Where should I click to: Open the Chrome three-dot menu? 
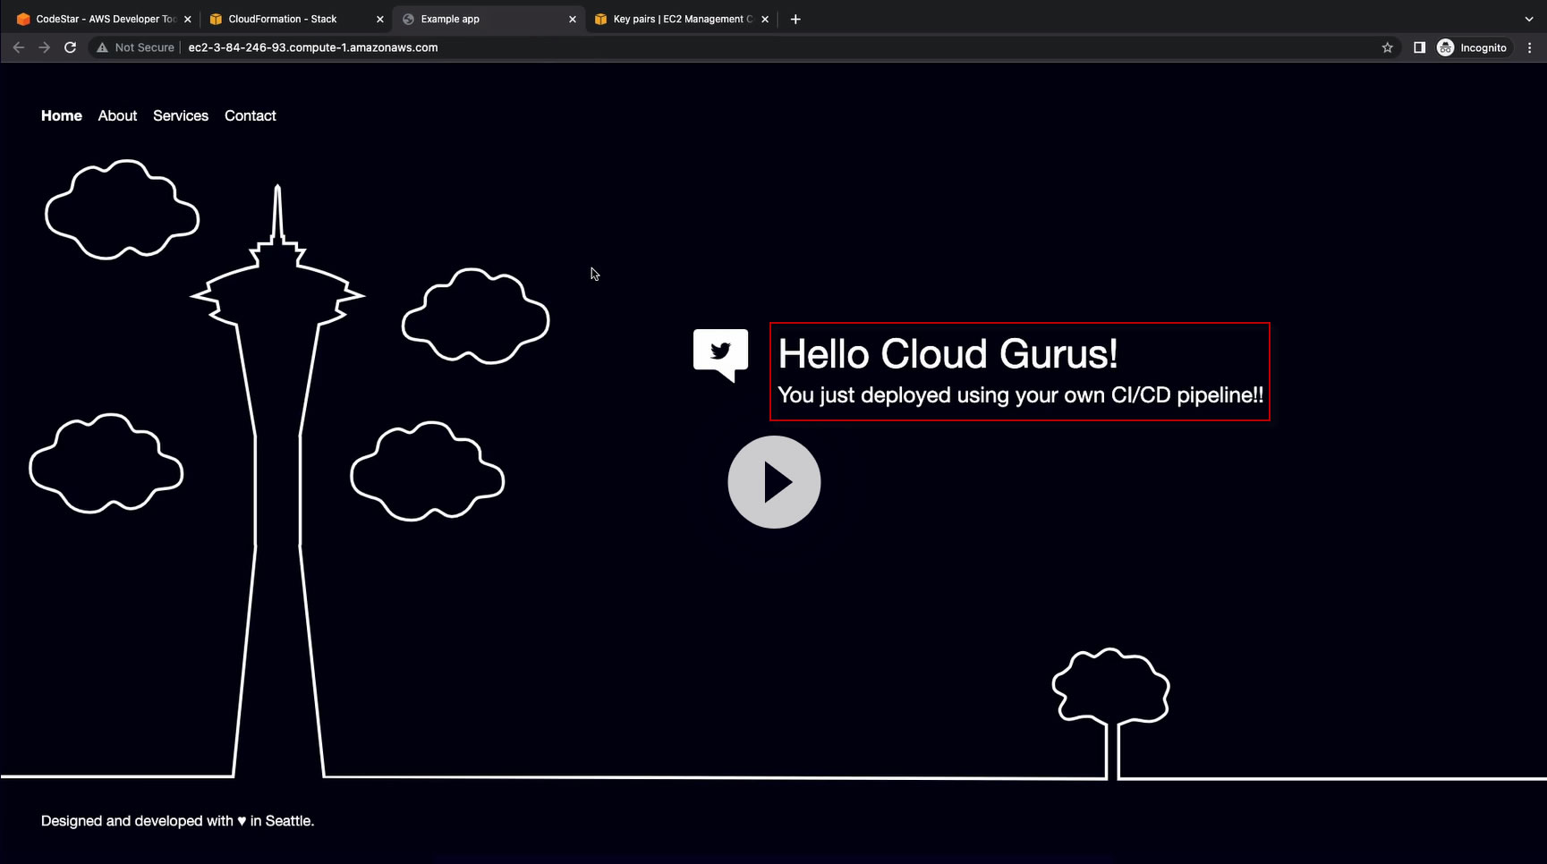point(1529,47)
